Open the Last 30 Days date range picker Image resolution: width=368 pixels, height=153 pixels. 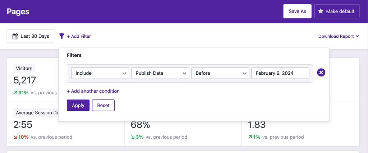coord(31,36)
